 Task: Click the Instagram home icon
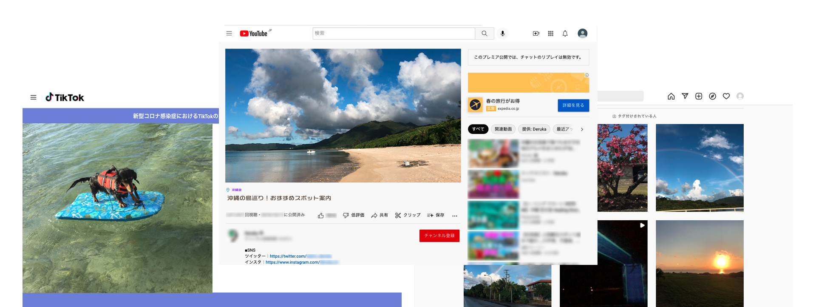point(671,96)
